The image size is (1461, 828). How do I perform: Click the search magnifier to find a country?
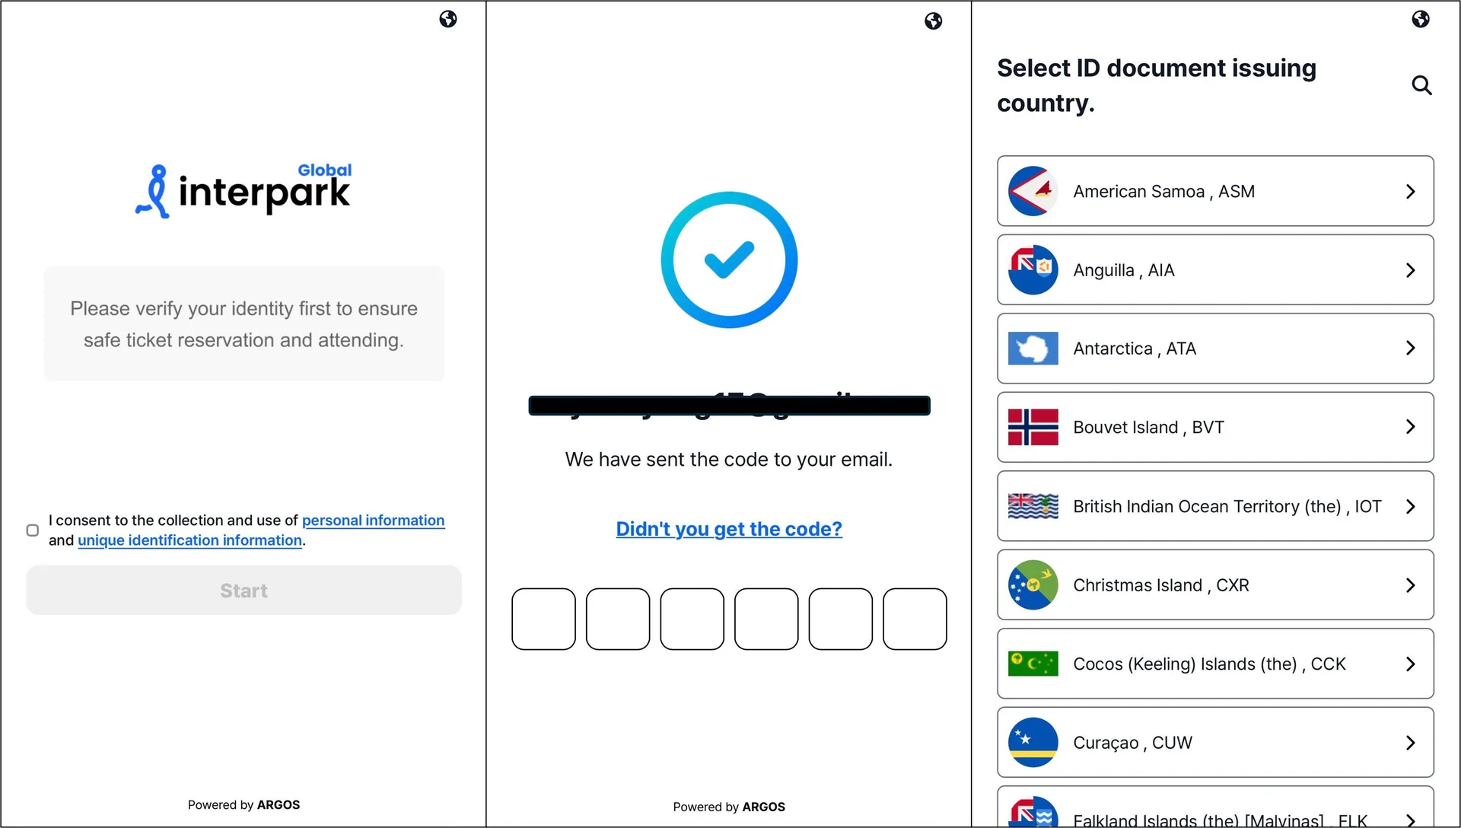pos(1422,85)
